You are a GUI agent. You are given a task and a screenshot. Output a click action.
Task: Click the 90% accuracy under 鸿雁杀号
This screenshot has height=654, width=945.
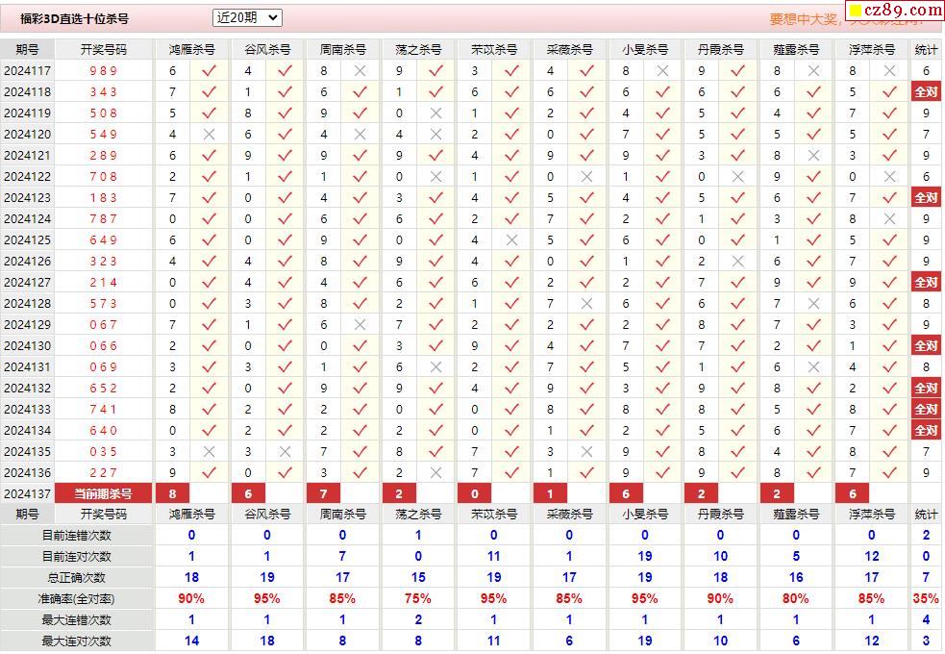tap(191, 599)
